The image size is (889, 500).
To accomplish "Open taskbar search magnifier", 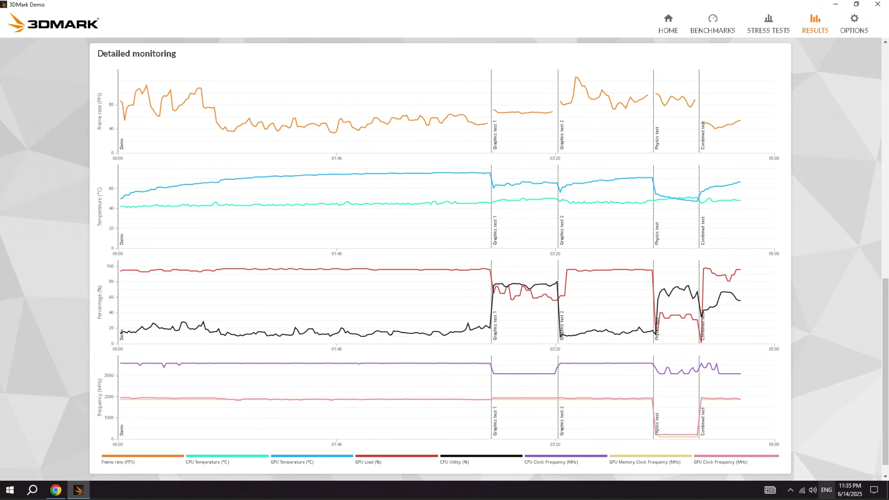I will (32, 490).
